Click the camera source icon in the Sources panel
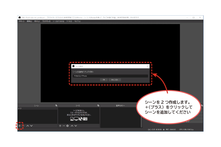221x147 pixels. (x=85, y=119)
